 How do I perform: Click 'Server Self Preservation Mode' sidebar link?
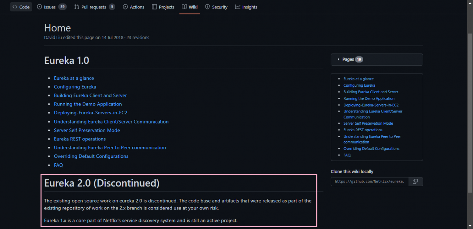[x=368, y=124]
